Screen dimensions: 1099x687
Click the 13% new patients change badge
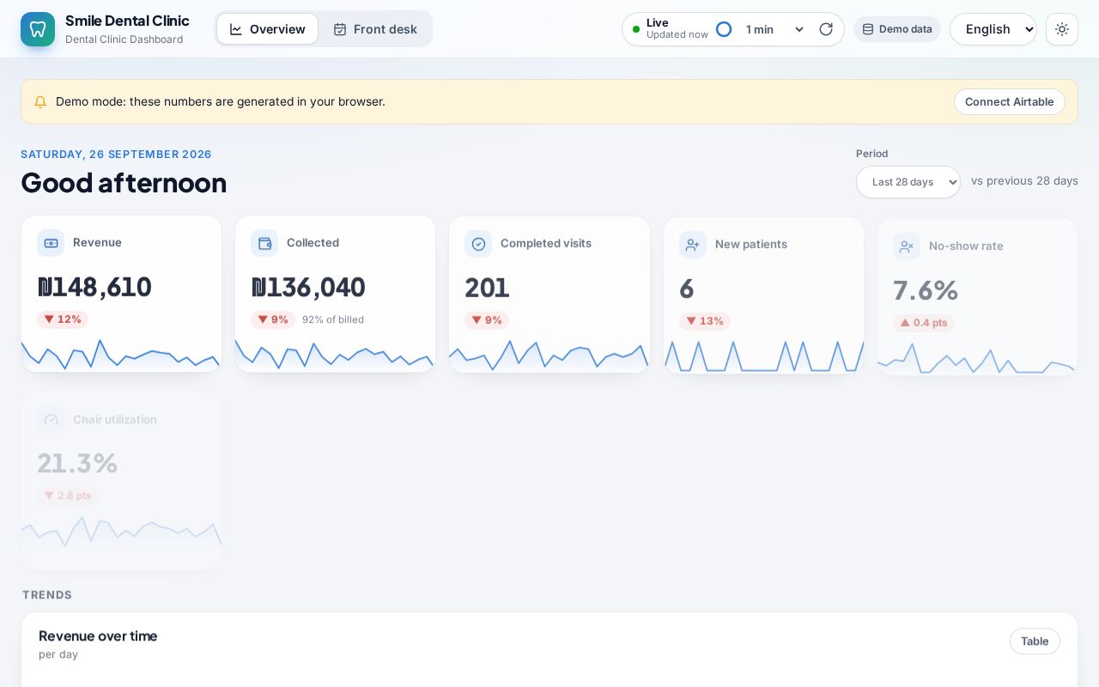point(705,321)
